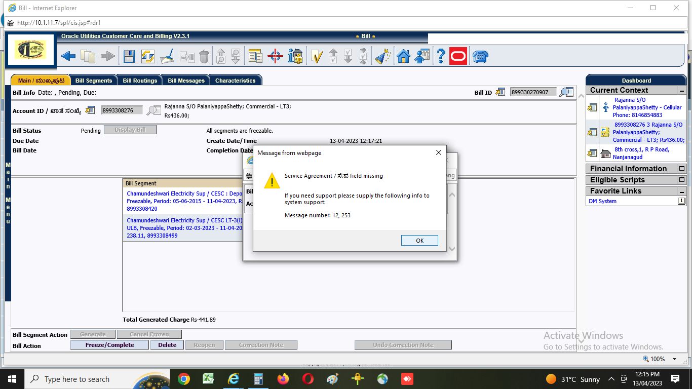The width and height of the screenshot is (692, 389).
Task: Open My Preferences person icon
Action: 422,56
